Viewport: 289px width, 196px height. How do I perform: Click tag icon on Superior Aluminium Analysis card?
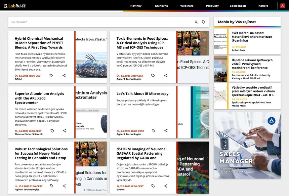point(52,131)
